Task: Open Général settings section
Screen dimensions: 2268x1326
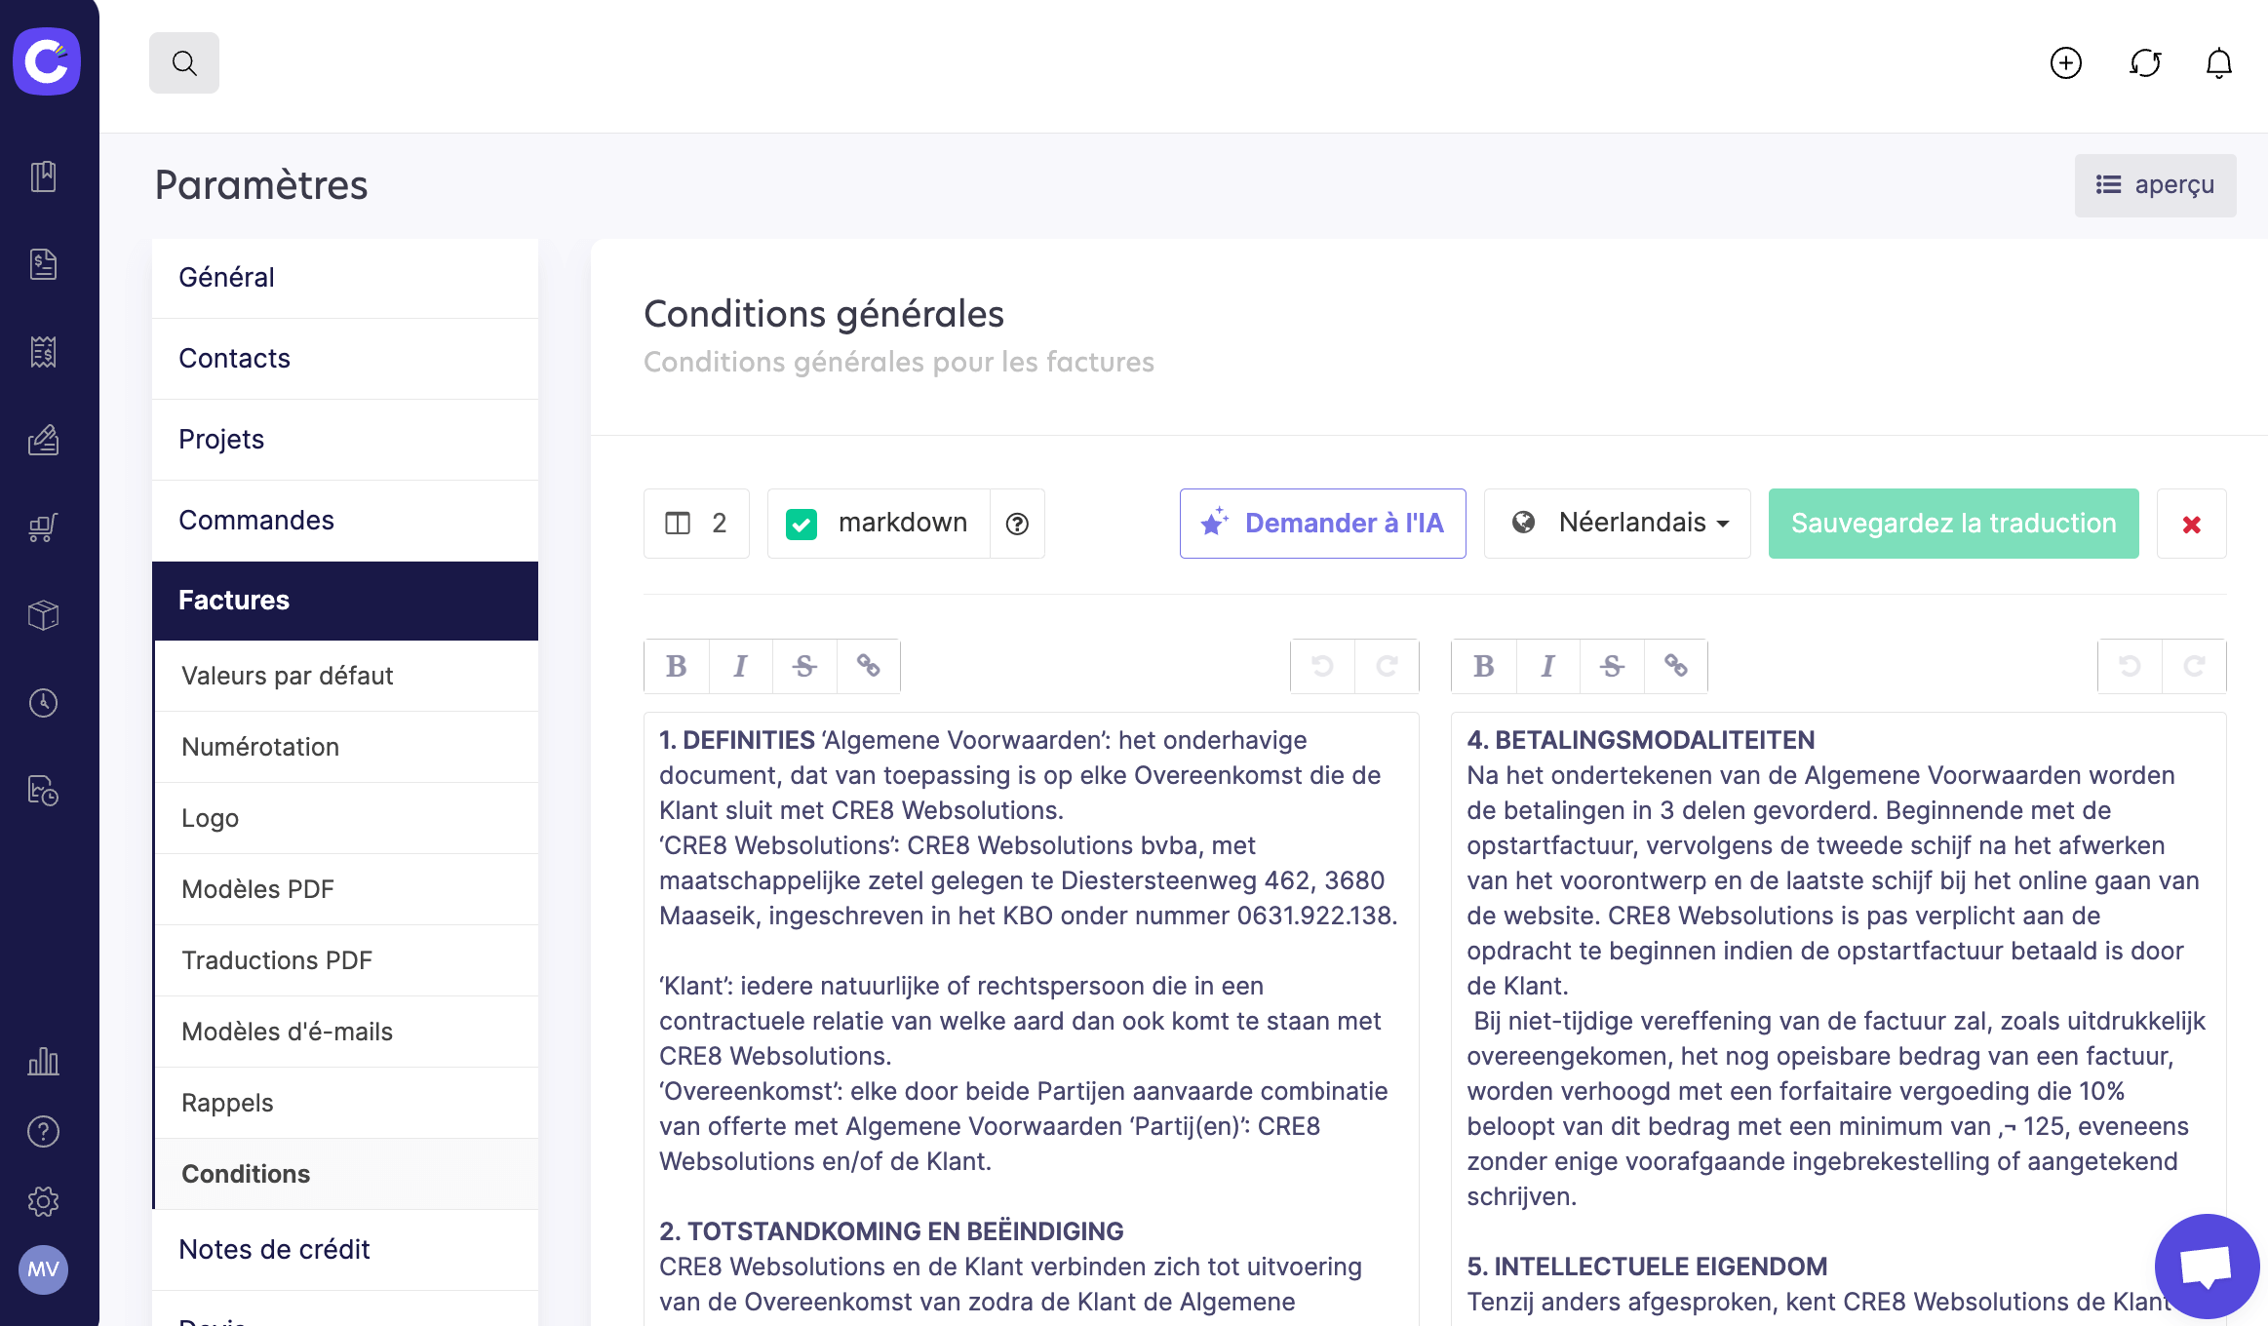Action: coord(345,278)
